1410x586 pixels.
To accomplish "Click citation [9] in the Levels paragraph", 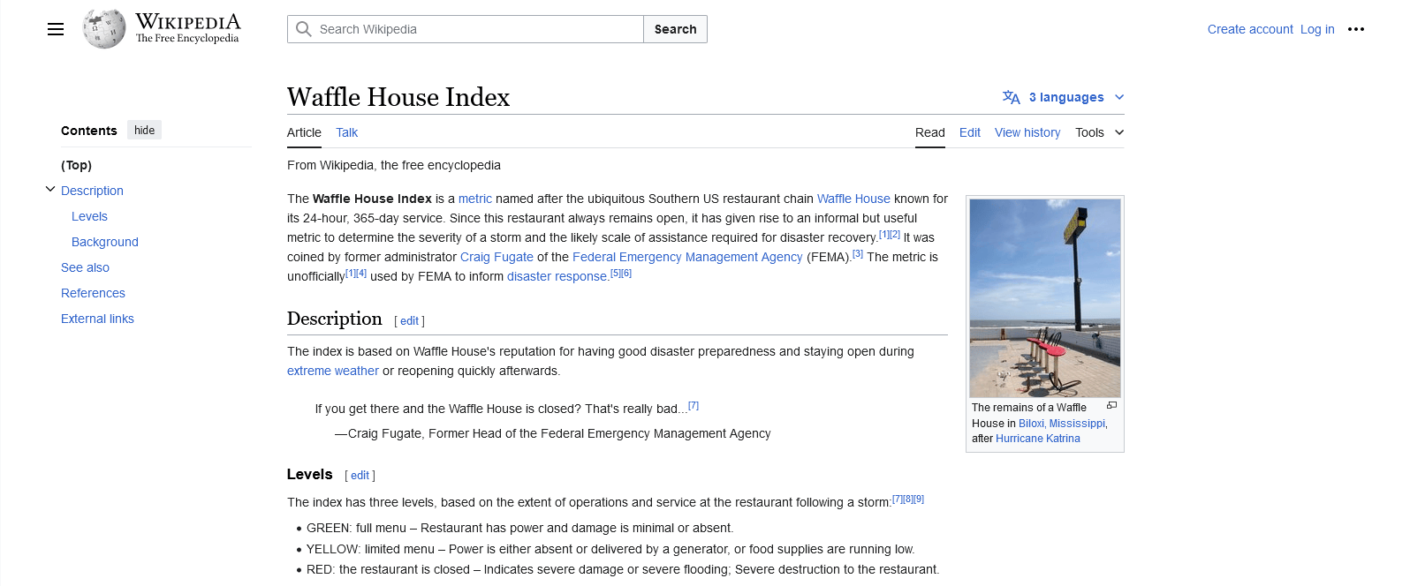I will point(919,500).
